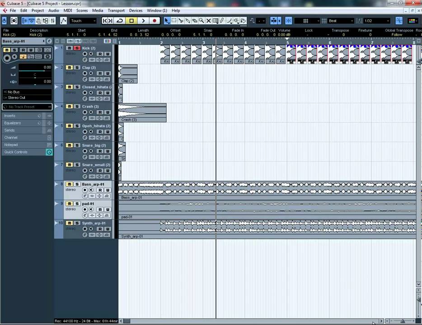Open the Beat grid type dropdown
The height and width of the screenshot is (325, 422).
pos(341,21)
